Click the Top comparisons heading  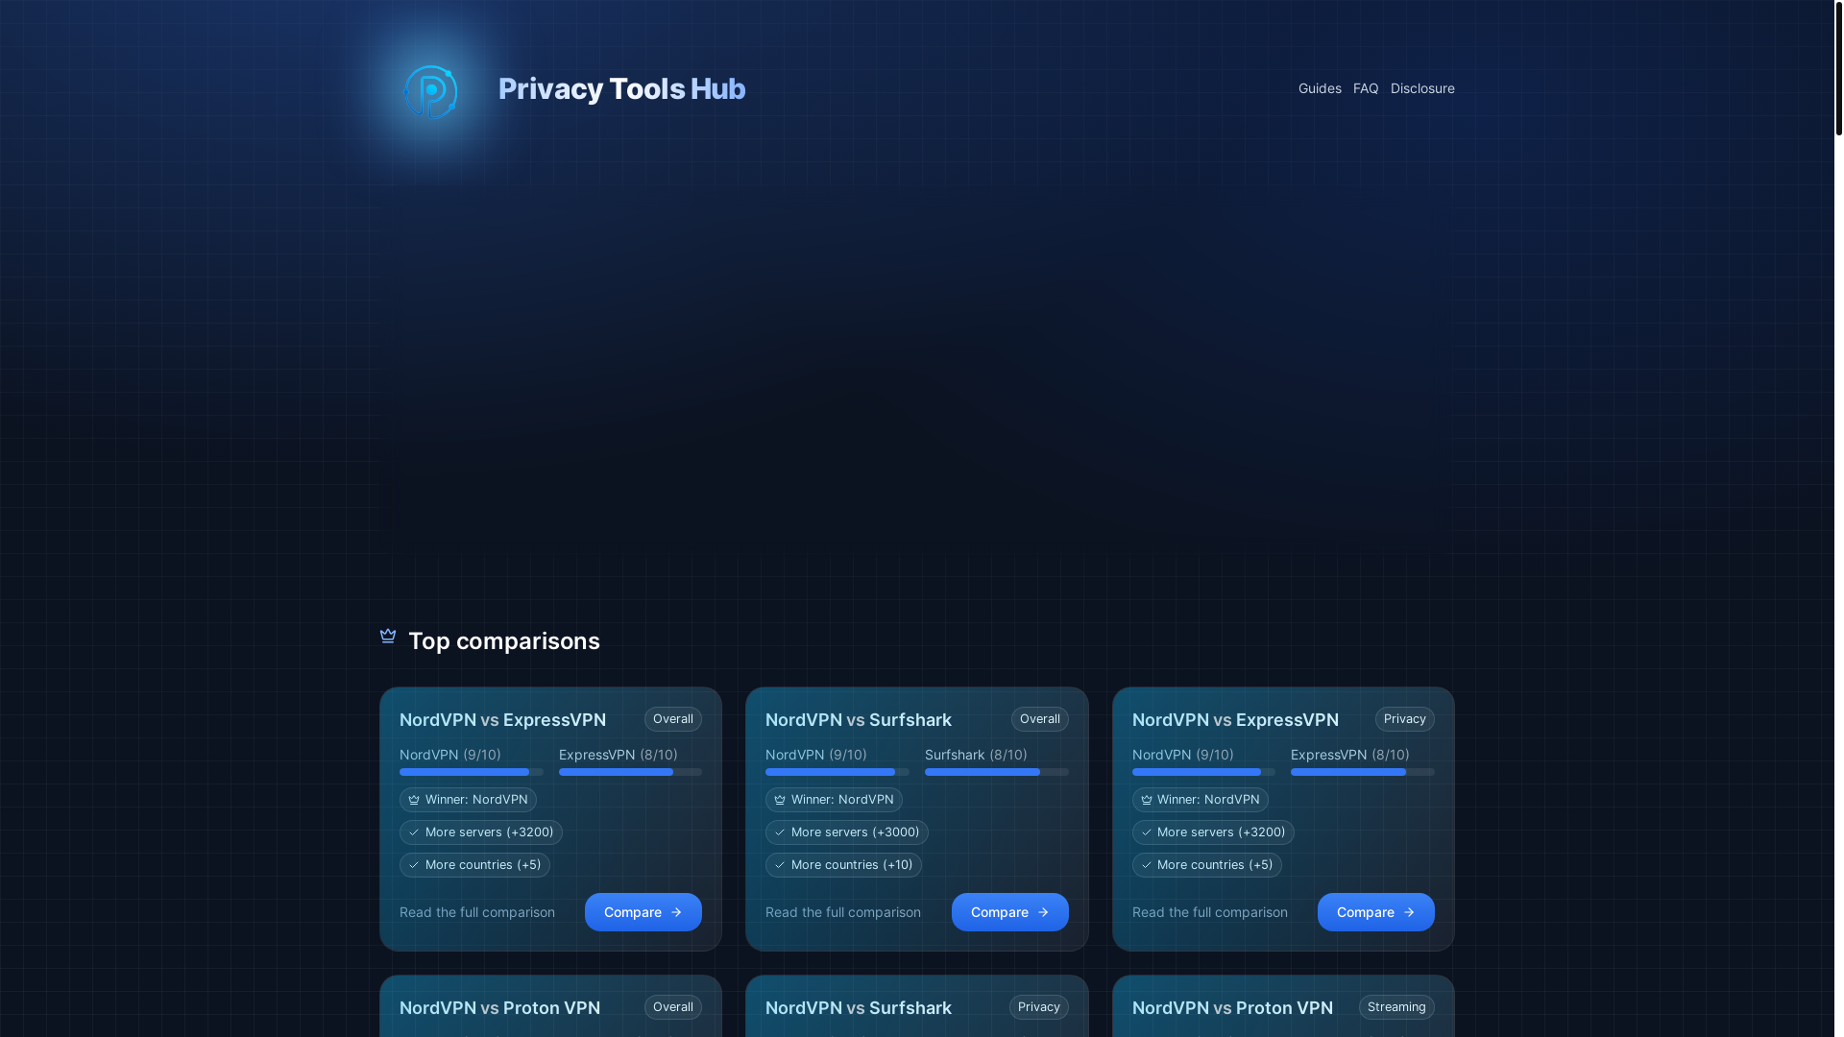(504, 641)
